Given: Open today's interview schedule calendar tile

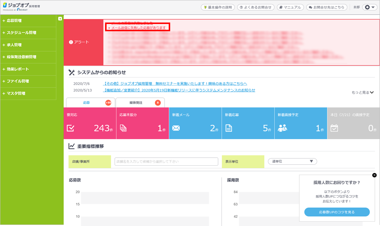Looking at the screenshot, I should pyautogui.click(x=353, y=123).
